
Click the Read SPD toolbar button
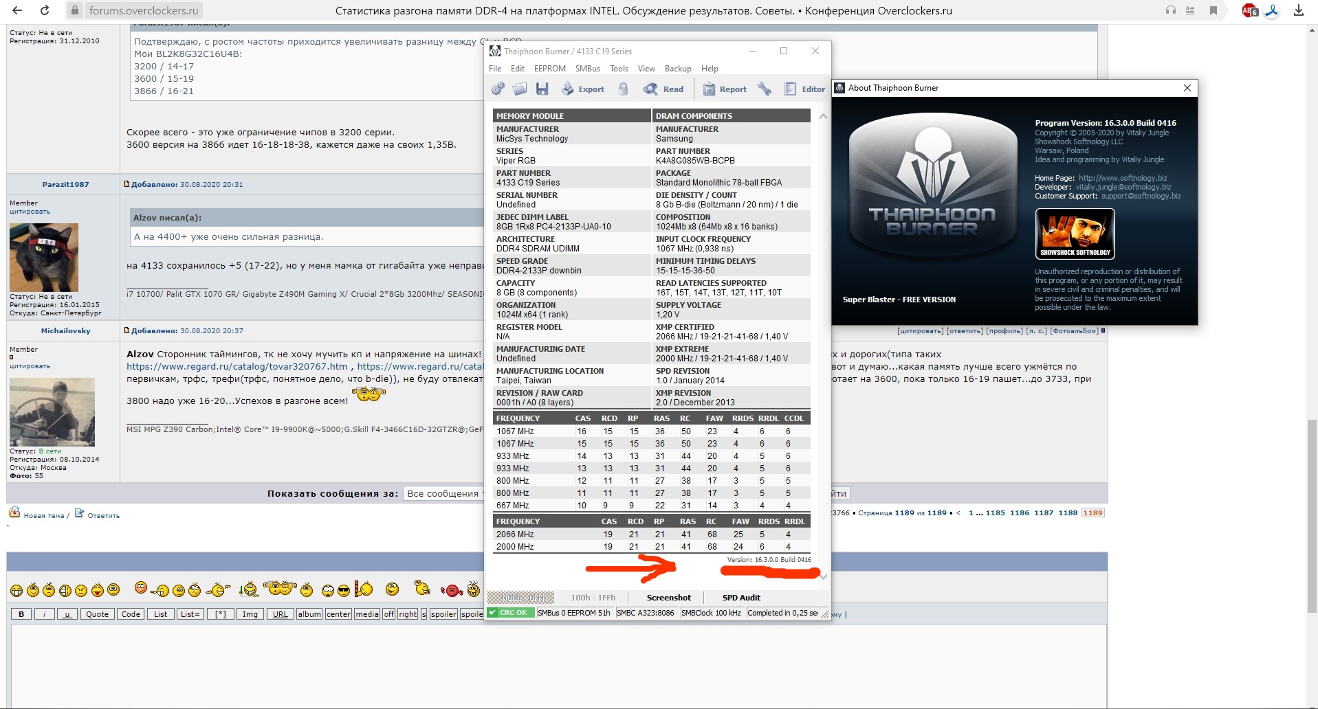[x=663, y=89]
